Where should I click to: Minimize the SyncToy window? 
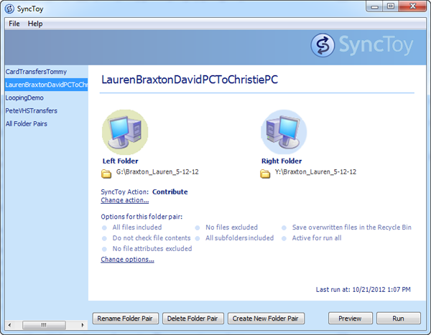coord(374,6)
